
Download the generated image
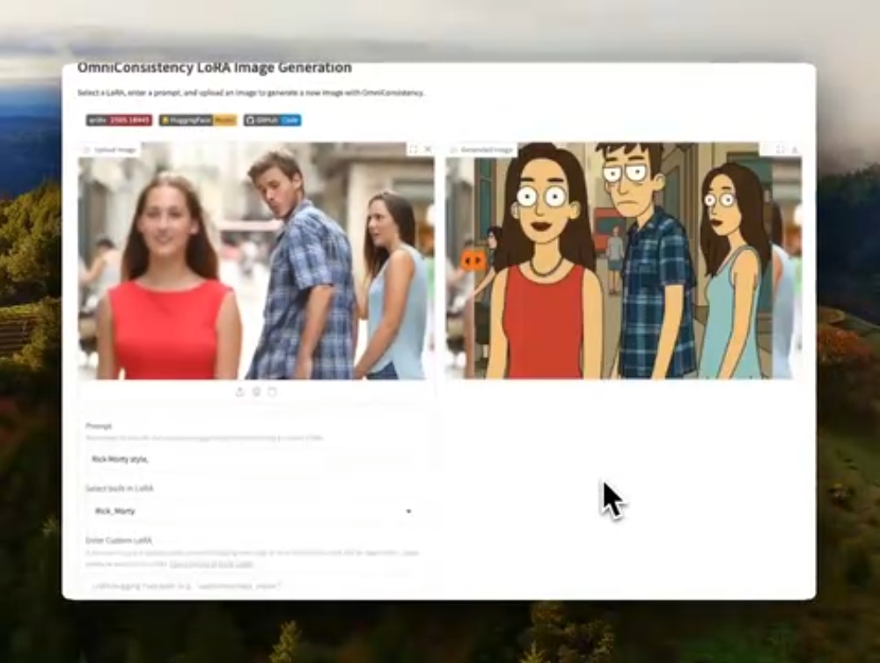(795, 149)
